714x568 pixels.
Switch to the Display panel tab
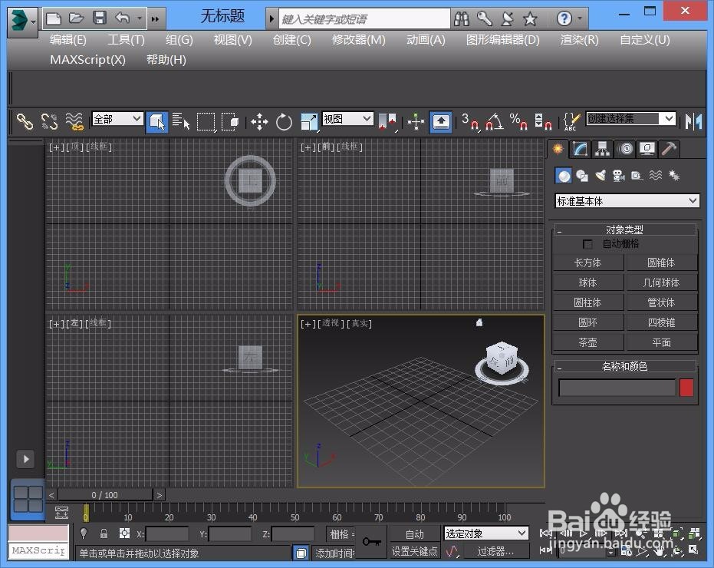[647, 149]
